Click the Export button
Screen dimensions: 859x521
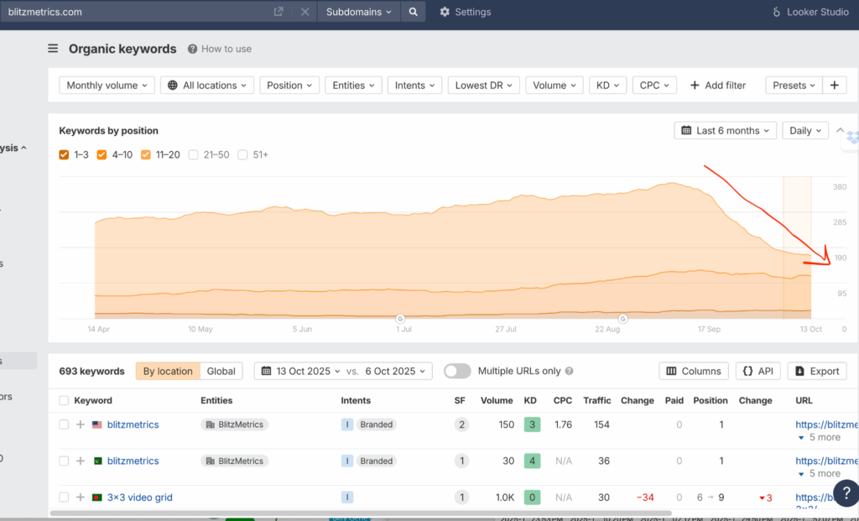click(816, 371)
